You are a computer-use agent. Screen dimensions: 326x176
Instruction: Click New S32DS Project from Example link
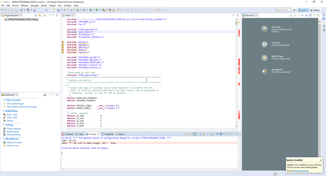tap(22, 107)
